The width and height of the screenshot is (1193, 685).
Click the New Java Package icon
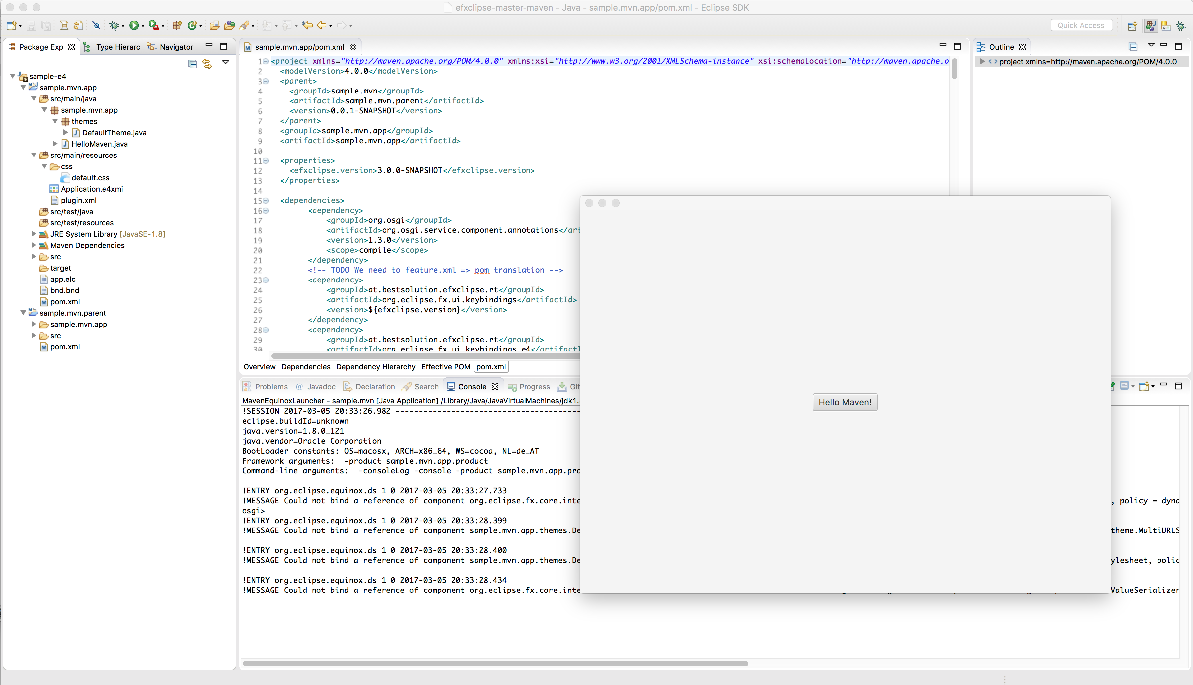coord(177,26)
